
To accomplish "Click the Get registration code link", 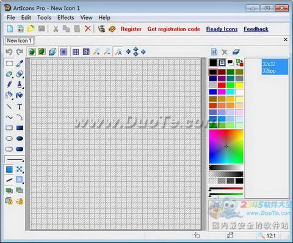I will (x=174, y=29).
